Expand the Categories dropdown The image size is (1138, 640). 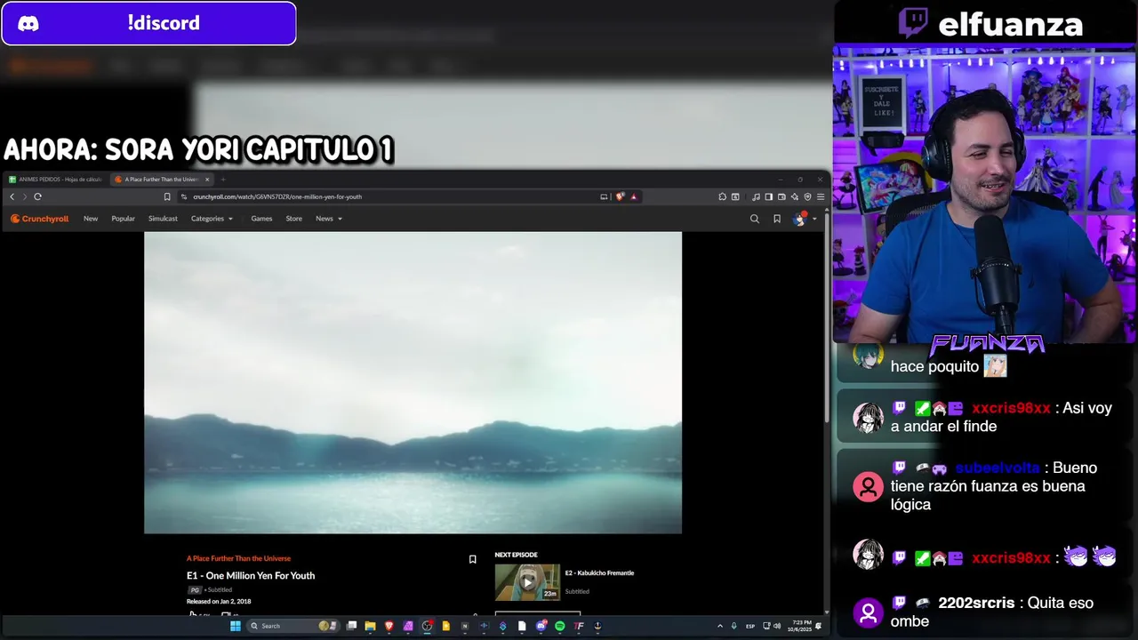[212, 219]
